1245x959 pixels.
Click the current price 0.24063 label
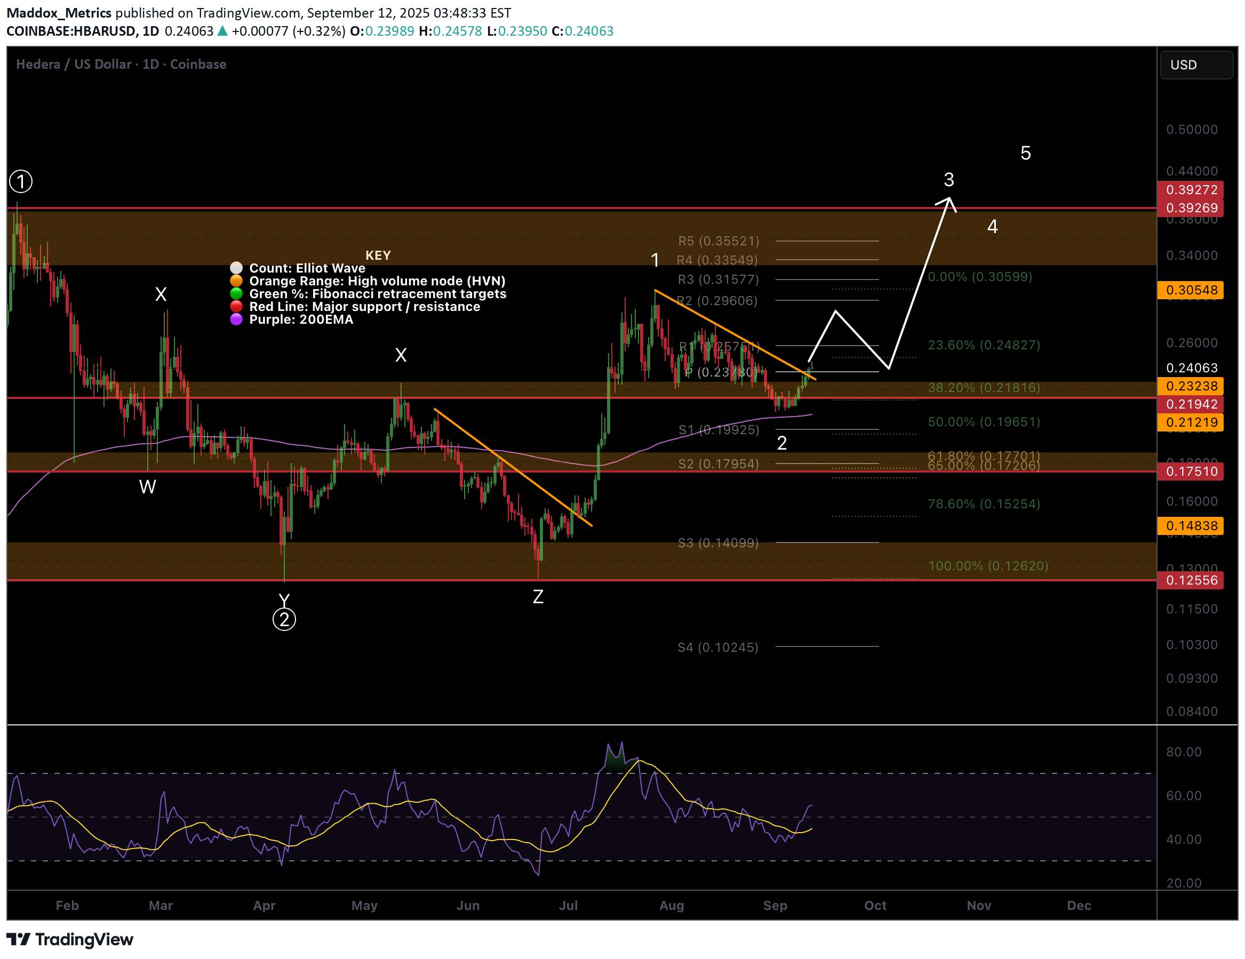point(1192,367)
